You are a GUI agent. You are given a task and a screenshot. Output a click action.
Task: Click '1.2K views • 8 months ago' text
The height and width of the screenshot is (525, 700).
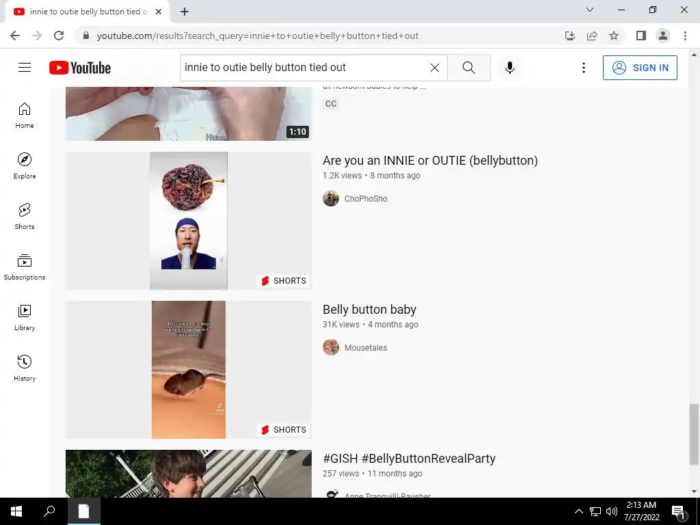coord(371,176)
